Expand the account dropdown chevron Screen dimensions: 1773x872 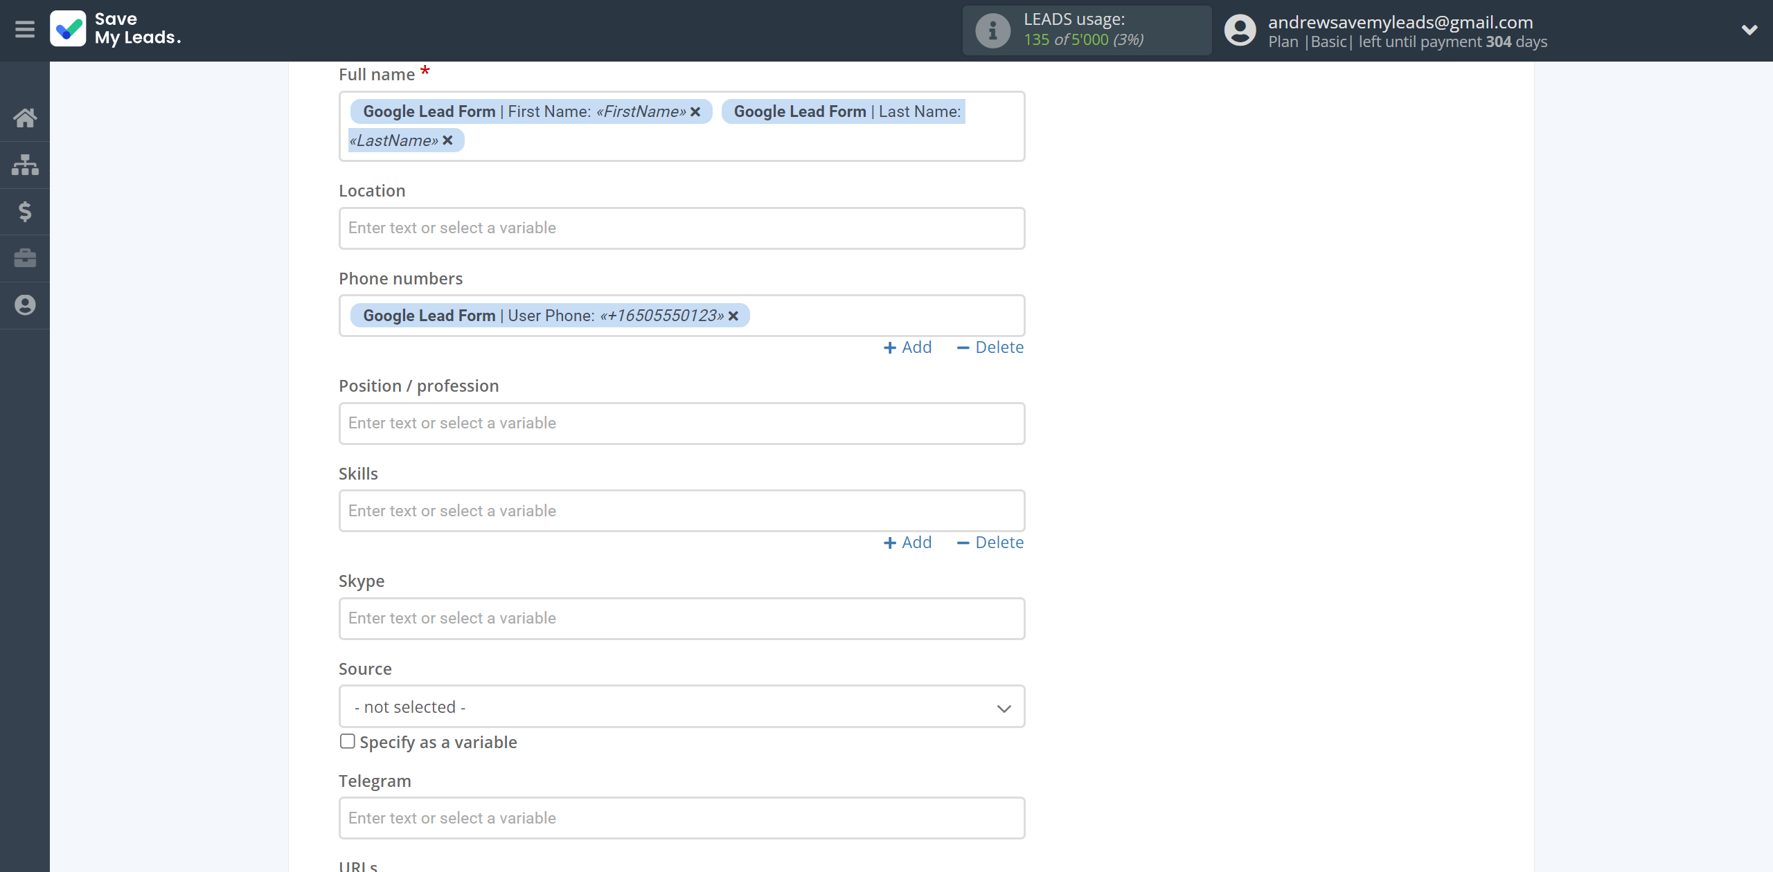(1749, 30)
